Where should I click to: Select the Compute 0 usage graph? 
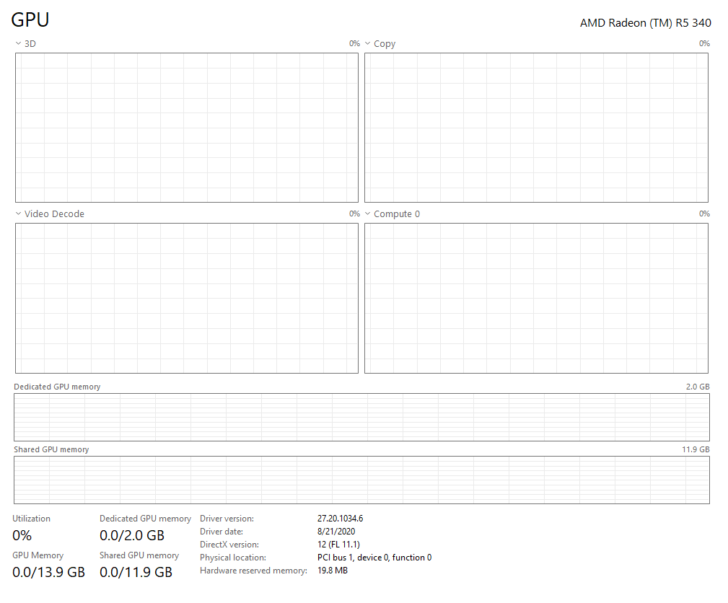pos(536,298)
